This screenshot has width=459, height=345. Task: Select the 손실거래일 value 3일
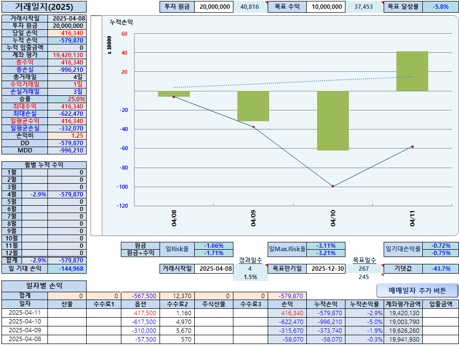(67, 91)
